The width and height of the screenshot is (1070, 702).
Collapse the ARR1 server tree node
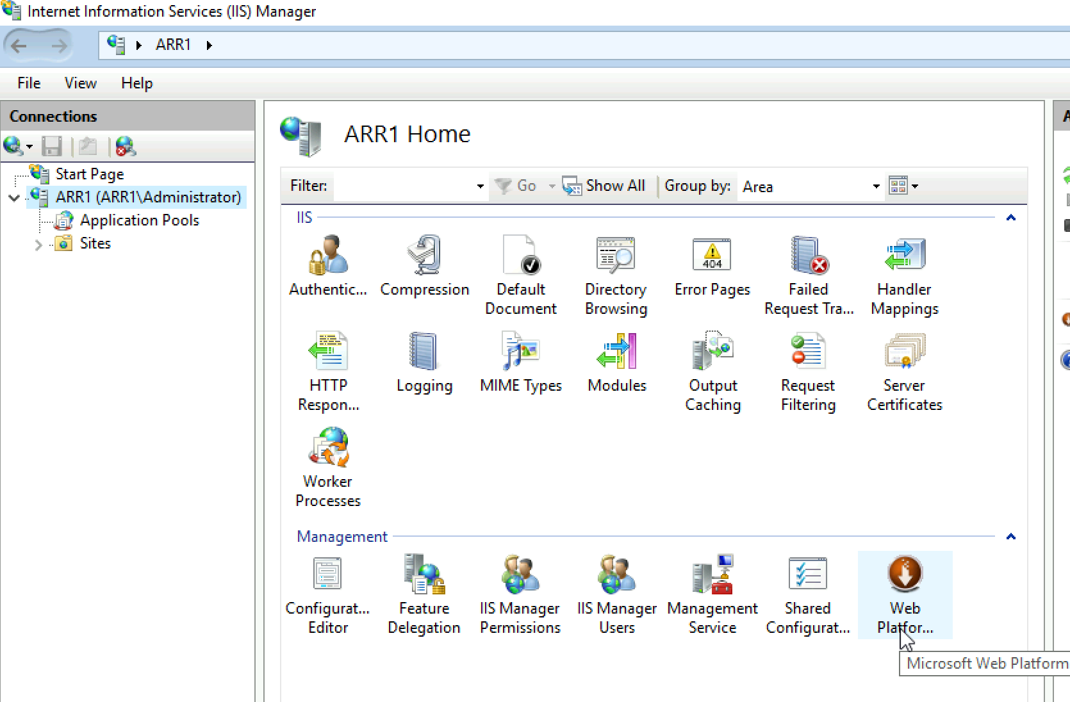(14, 197)
